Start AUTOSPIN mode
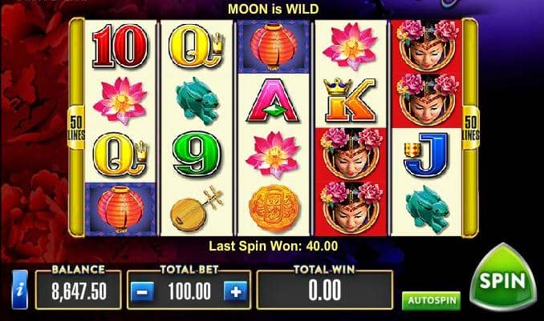544x321 pixels. point(431,300)
